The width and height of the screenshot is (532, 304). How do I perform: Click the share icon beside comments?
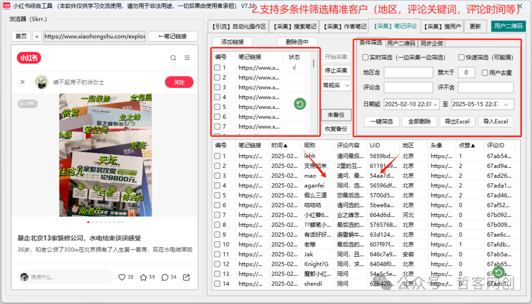[x=186, y=277]
